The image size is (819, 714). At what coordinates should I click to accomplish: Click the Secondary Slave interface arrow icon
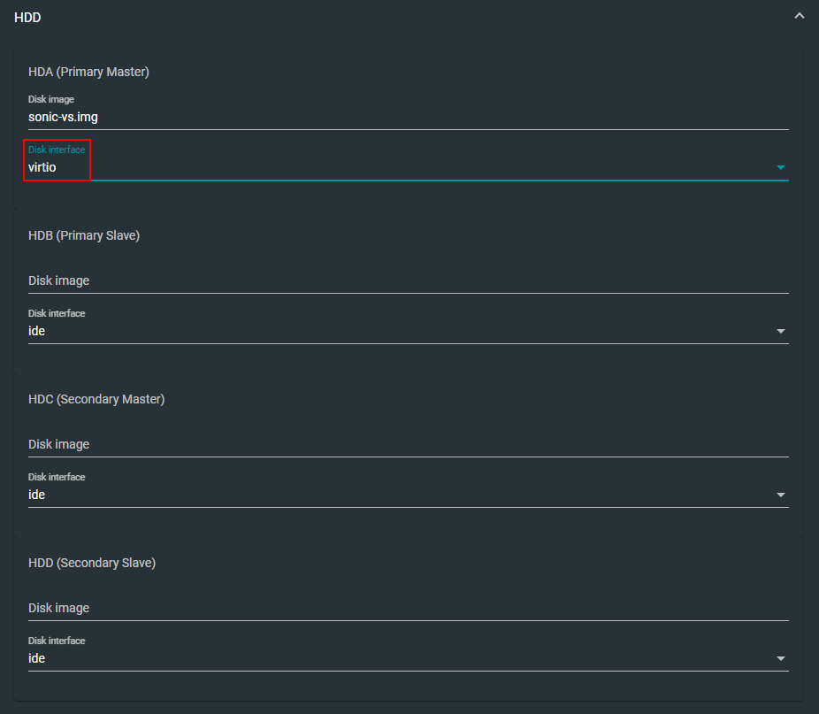tap(780, 658)
